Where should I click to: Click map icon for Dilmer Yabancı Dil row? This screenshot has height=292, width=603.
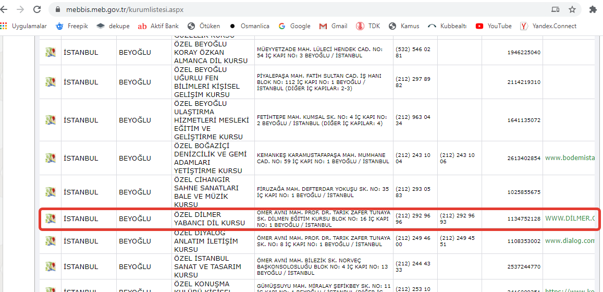[51, 218]
